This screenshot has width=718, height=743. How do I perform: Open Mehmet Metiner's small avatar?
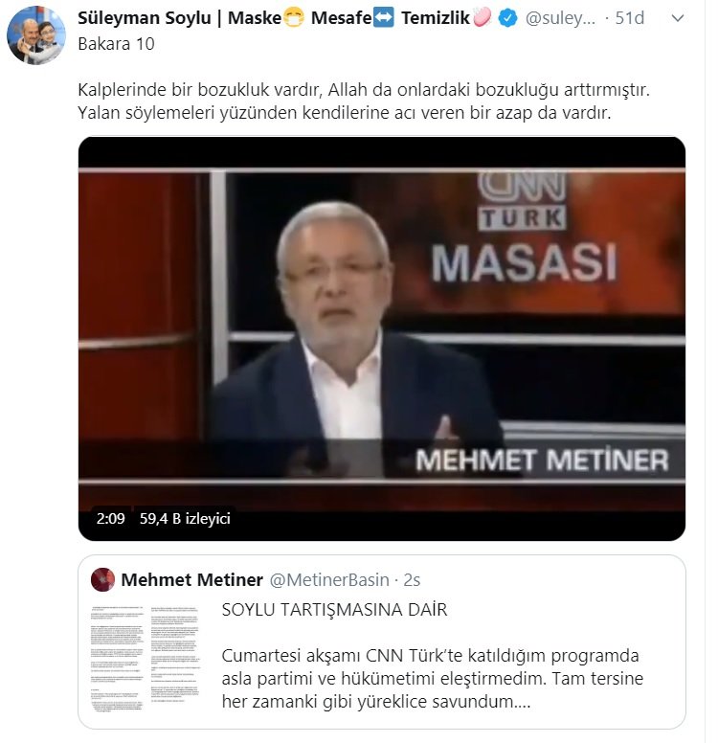[102, 579]
